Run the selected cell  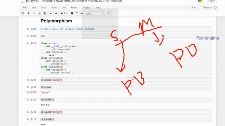coord(64,13)
